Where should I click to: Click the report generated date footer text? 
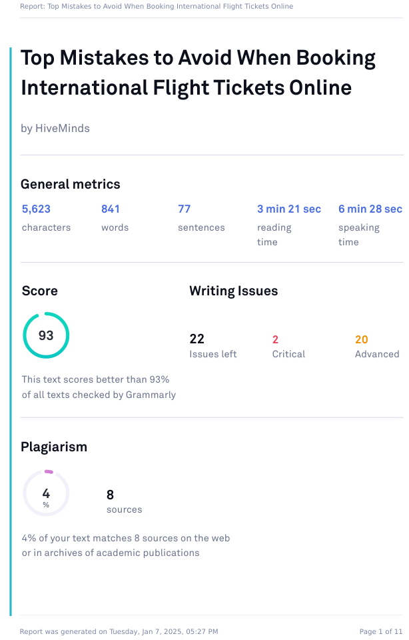coord(119,632)
